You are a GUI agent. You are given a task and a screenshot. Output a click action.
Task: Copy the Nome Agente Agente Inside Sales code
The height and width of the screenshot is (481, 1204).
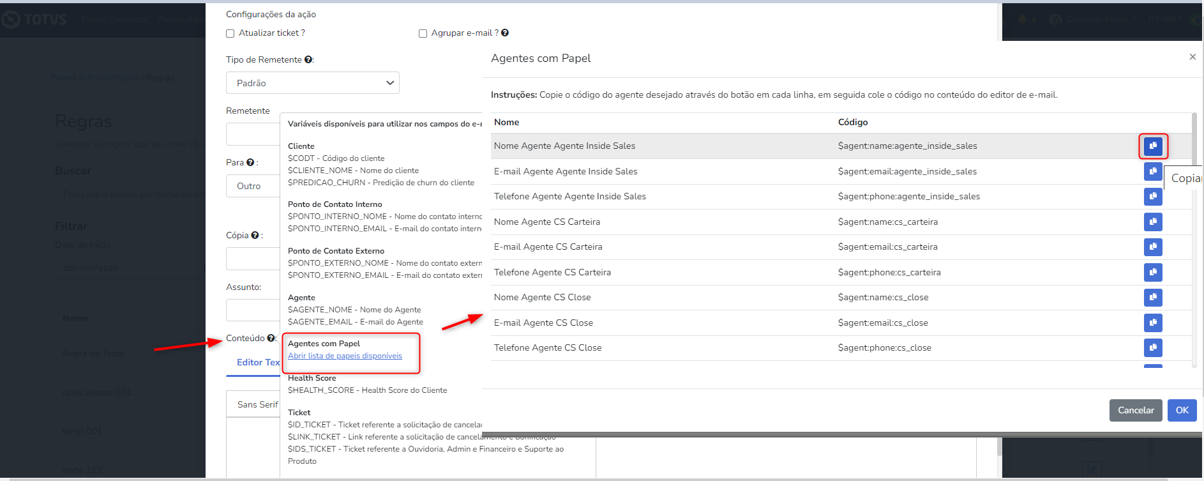tap(1152, 146)
